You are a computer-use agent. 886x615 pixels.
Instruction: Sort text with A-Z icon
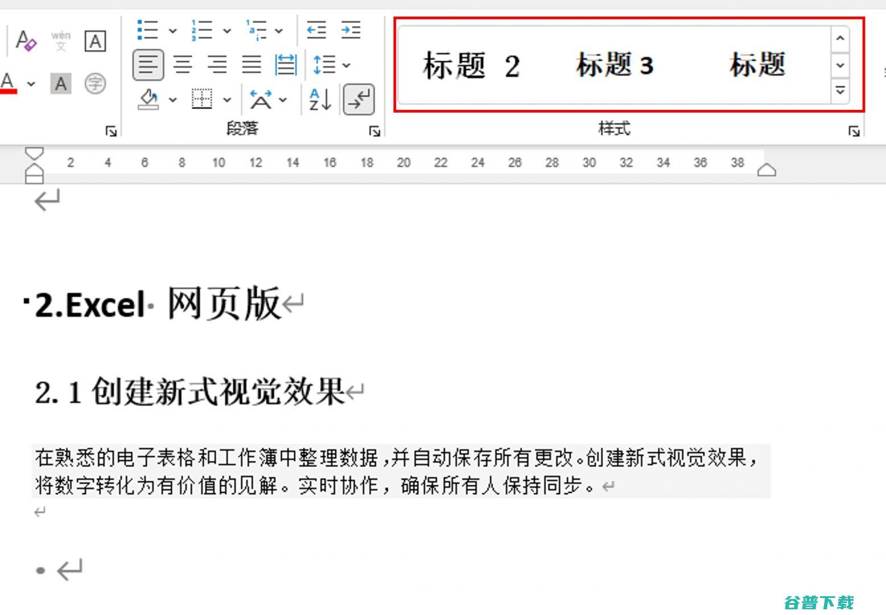pyautogui.click(x=320, y=99)
